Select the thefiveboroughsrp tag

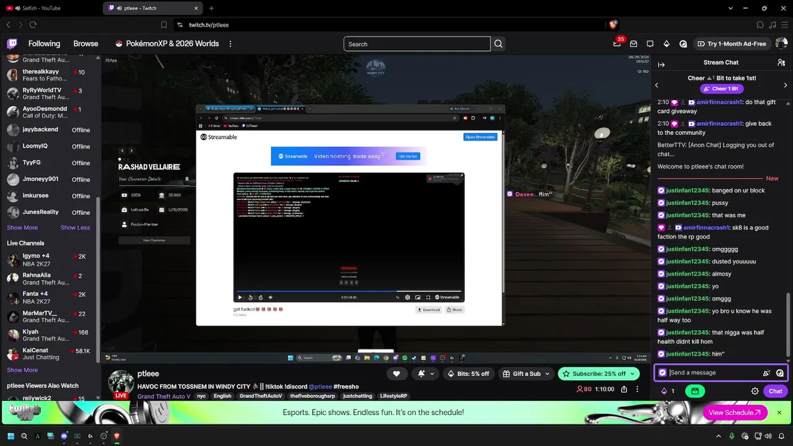click(x=312, y=396)
